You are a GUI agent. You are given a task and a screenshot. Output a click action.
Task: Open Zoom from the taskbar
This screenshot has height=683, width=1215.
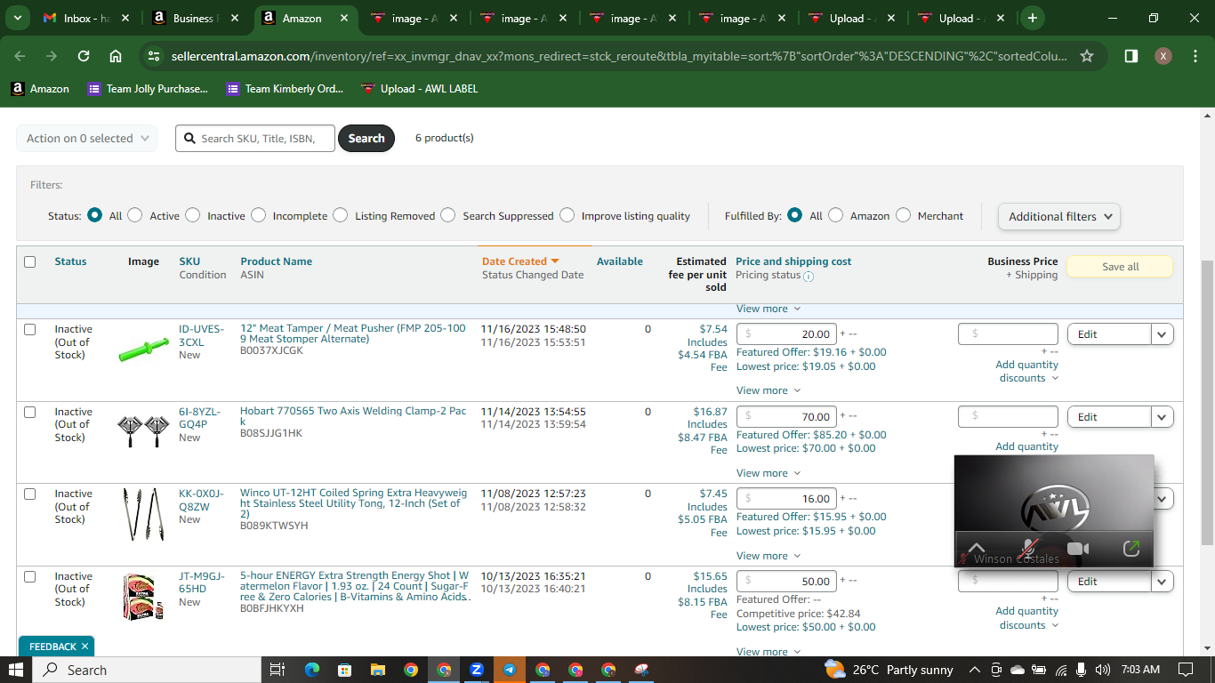(477, 670)
